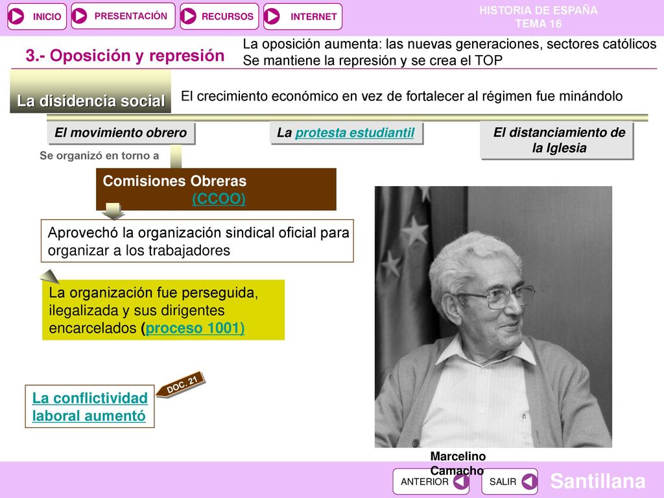Click the INICIO navigation button
The image size is (664, 498).
pos(37,16)
